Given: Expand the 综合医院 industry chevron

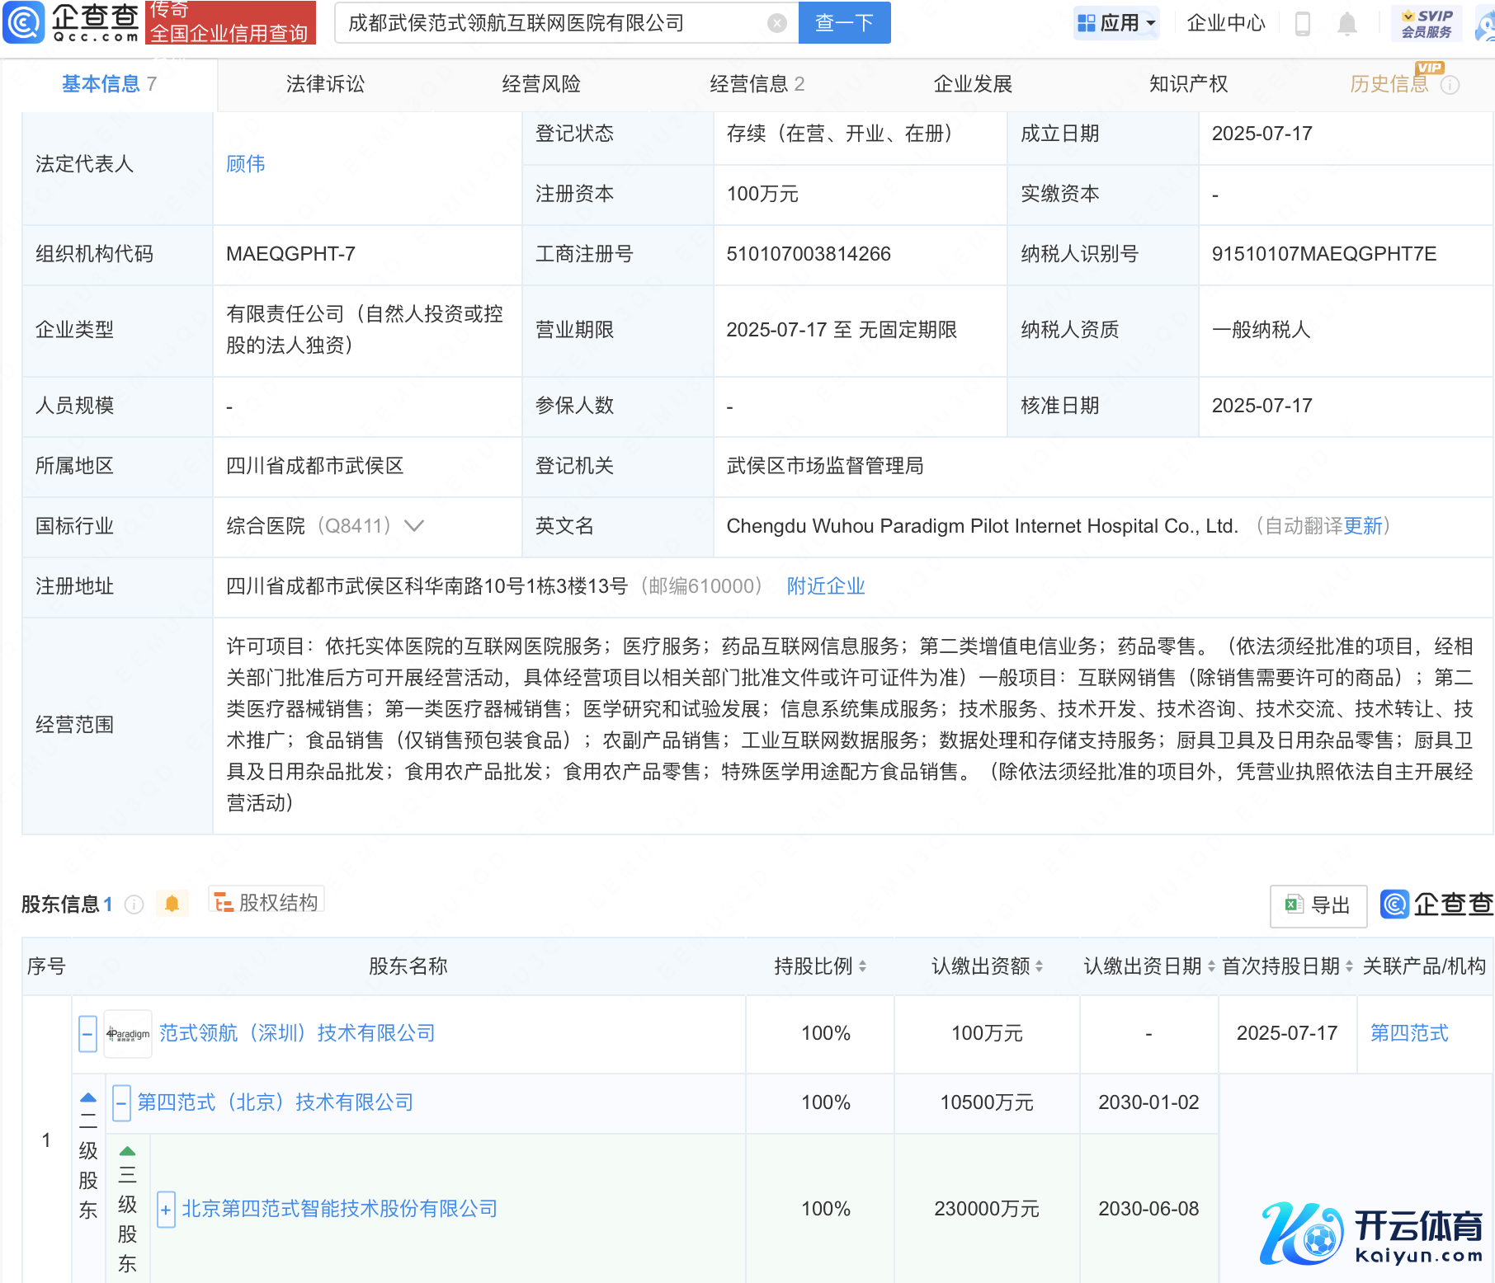Looking at the screenshot, I should pyautogui.click(x=414, y=526).
